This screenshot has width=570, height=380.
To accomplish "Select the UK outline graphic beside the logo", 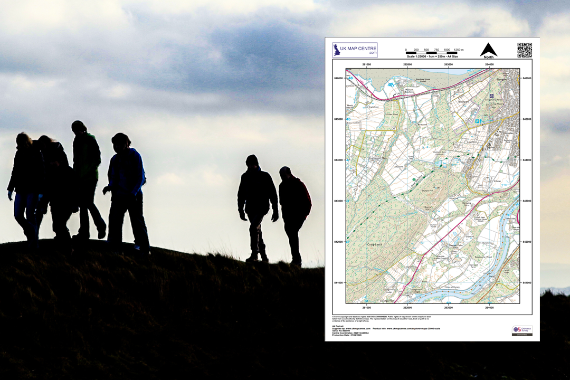I will 336,49.
